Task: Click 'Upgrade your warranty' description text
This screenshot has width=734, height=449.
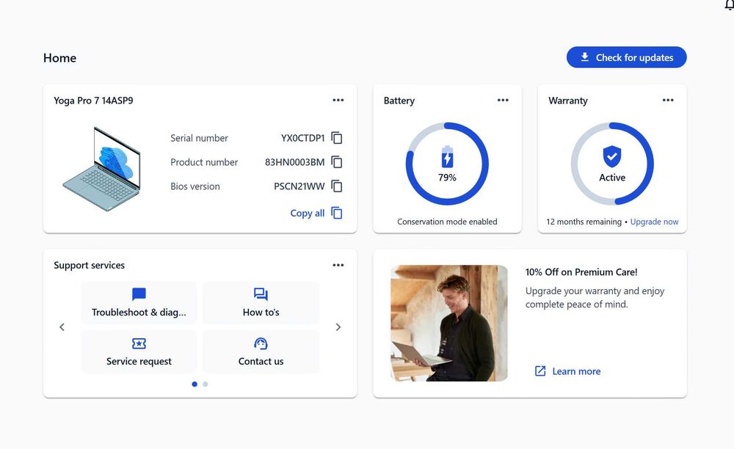Action: (595, 297)
